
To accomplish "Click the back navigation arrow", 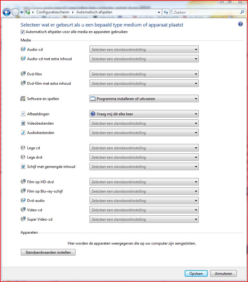I will pyautogui.click(x=6, y=12).
